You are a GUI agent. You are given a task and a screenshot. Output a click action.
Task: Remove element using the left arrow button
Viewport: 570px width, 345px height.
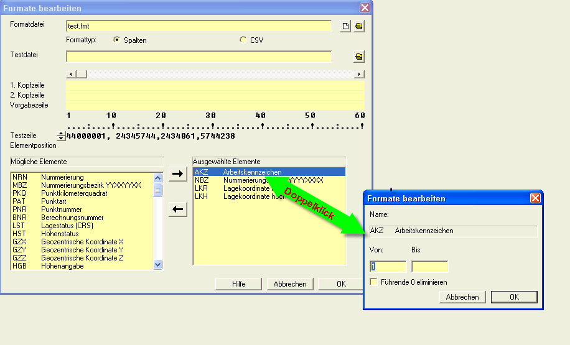pyautogui.click(x=178, y=209)
